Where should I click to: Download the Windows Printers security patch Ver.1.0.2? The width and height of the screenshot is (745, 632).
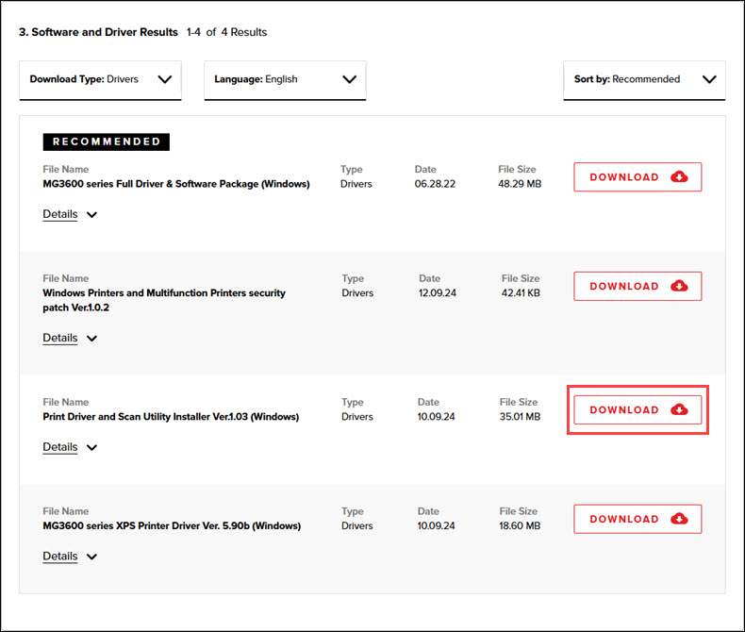(x=637, y=286)
